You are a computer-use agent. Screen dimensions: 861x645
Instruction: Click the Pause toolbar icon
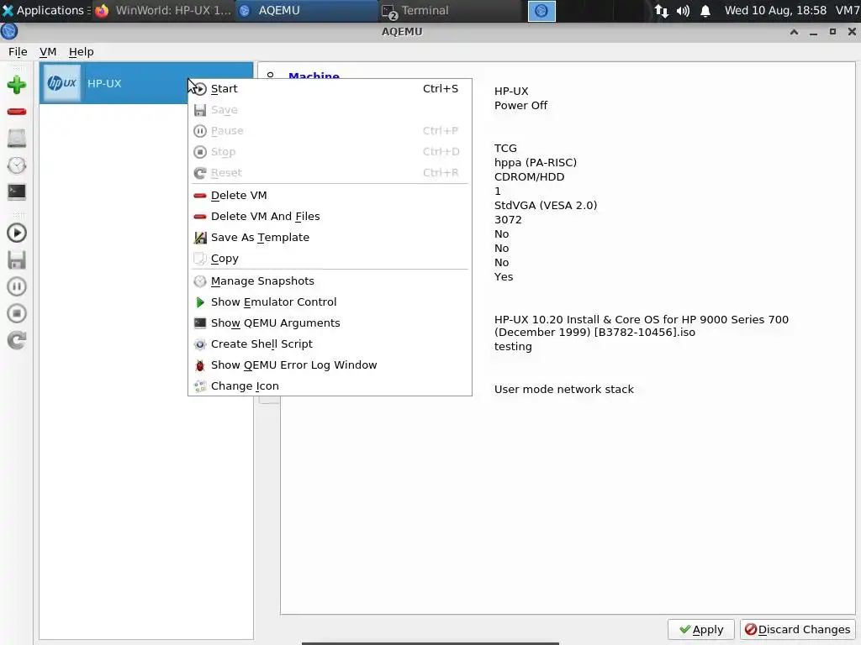pos(17,286)
